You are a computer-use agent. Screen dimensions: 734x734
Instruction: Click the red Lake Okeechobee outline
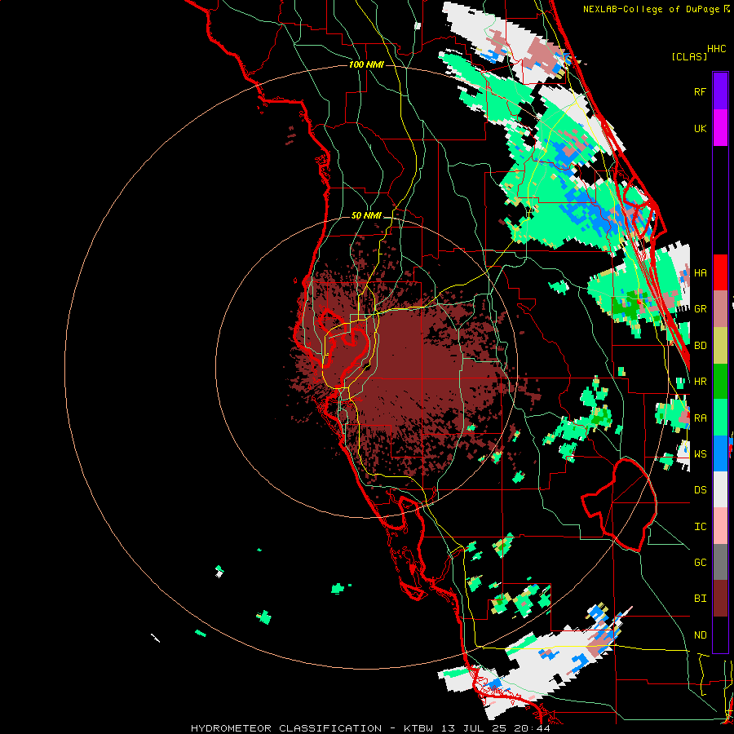click(619, 505)
